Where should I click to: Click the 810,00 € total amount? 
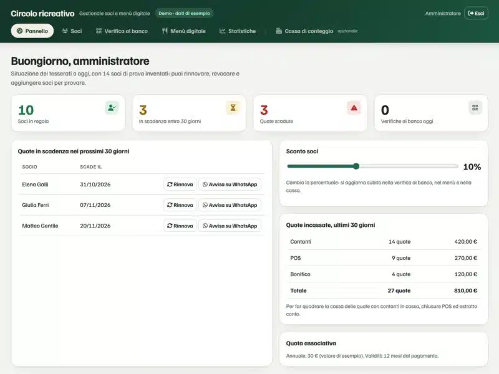pos(465,290)
